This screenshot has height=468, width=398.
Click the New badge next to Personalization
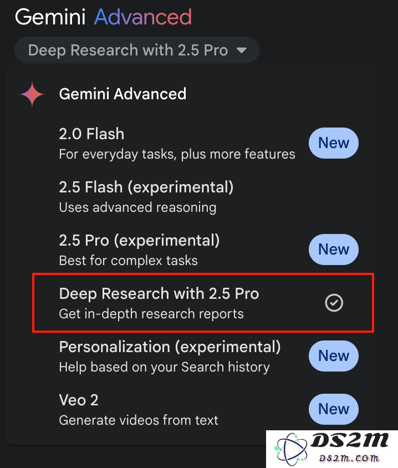point(334,356)
